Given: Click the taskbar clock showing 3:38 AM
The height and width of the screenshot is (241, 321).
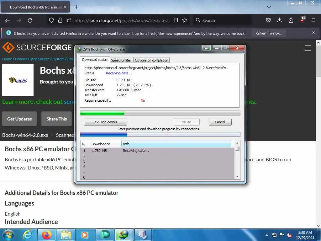Looking at the screenshot, I should click(x=305, y=235).
